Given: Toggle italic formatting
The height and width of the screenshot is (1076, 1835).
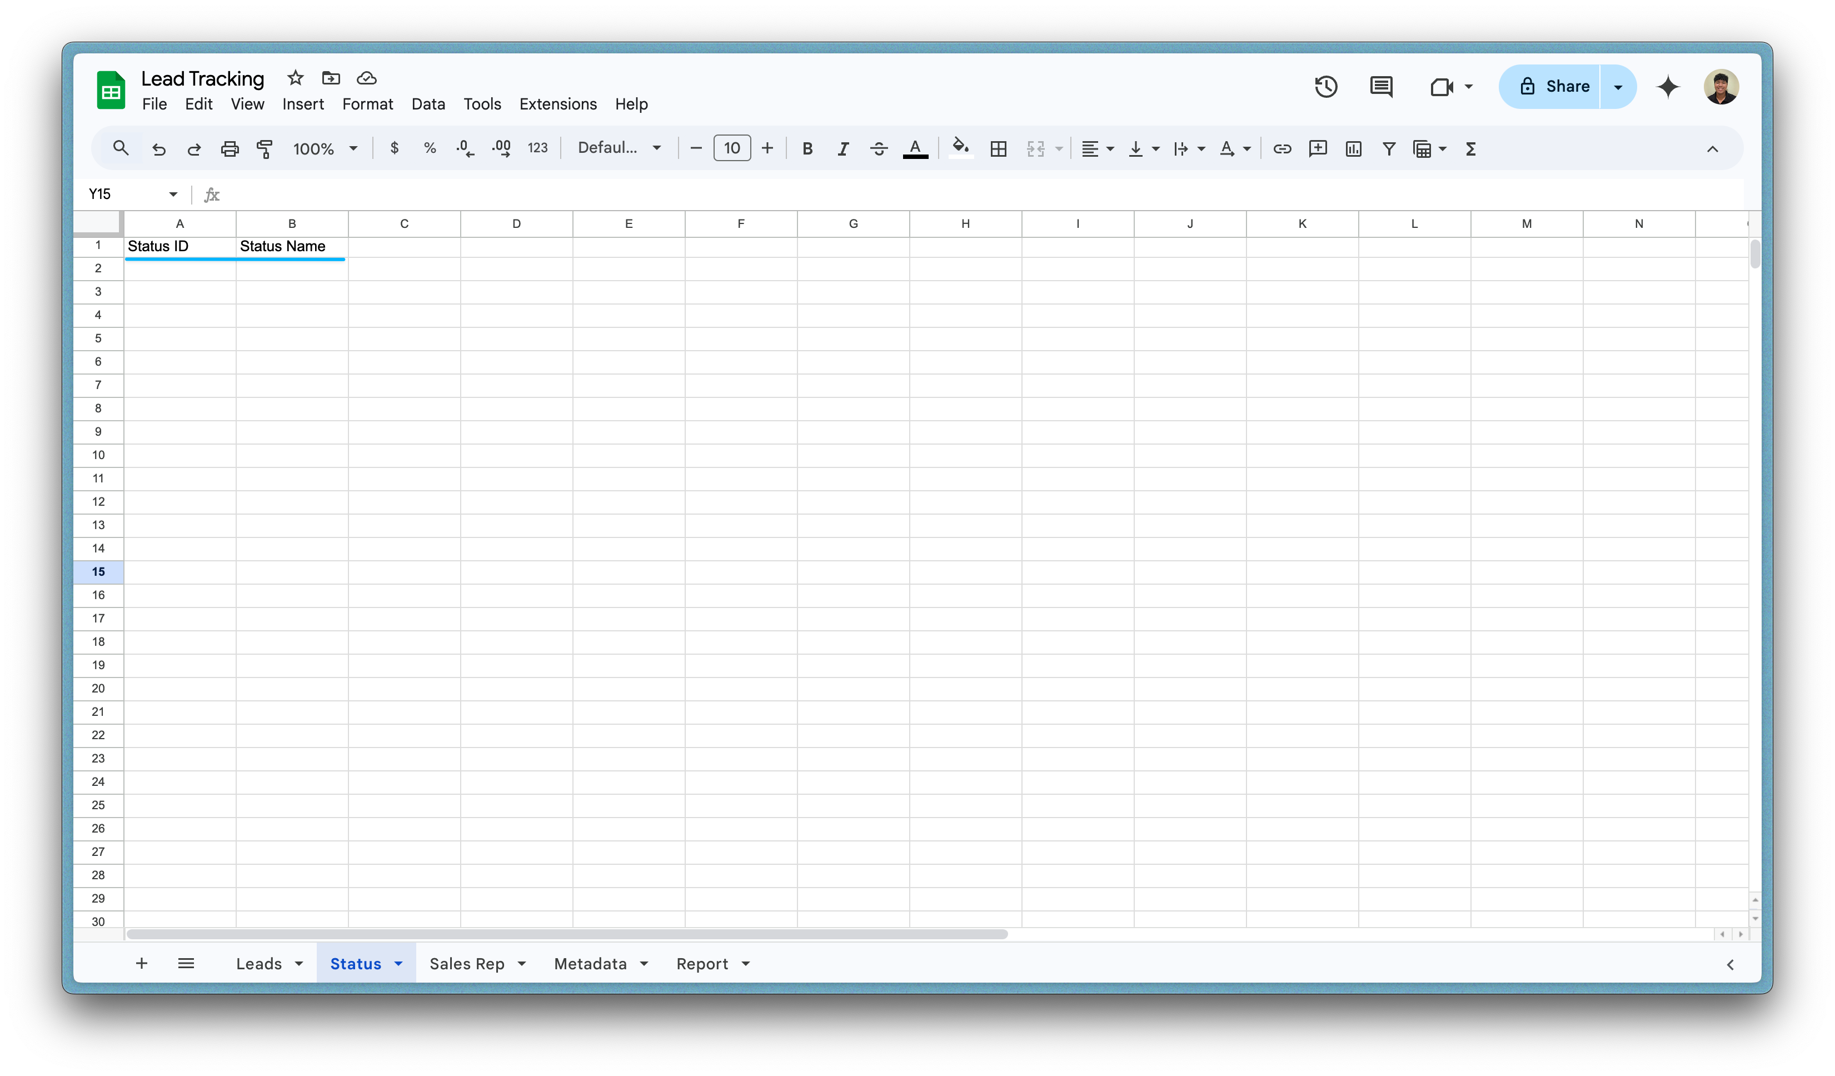Looking at the screenshot, I should click(x=842, y=150).
